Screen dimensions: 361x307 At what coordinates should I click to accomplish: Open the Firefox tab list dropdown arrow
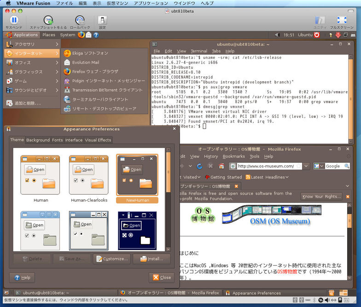point(347,186)
